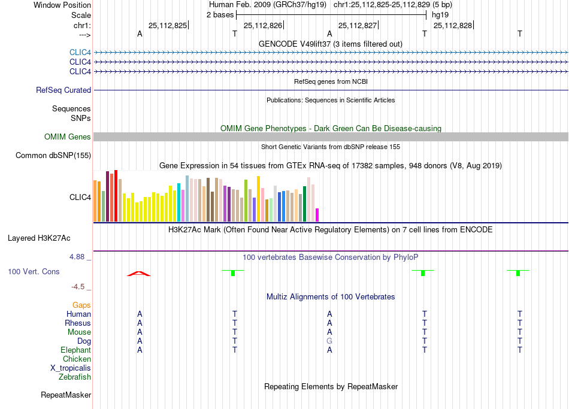Open the RefSeq Curated track label
The height and width of the screenshot is (409, 569).
click(63, 90)
